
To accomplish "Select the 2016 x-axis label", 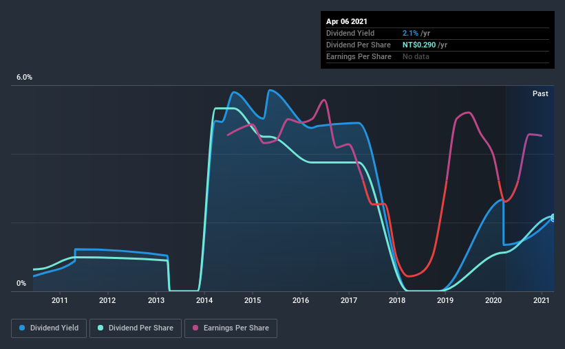I will (x=301, y=300).
